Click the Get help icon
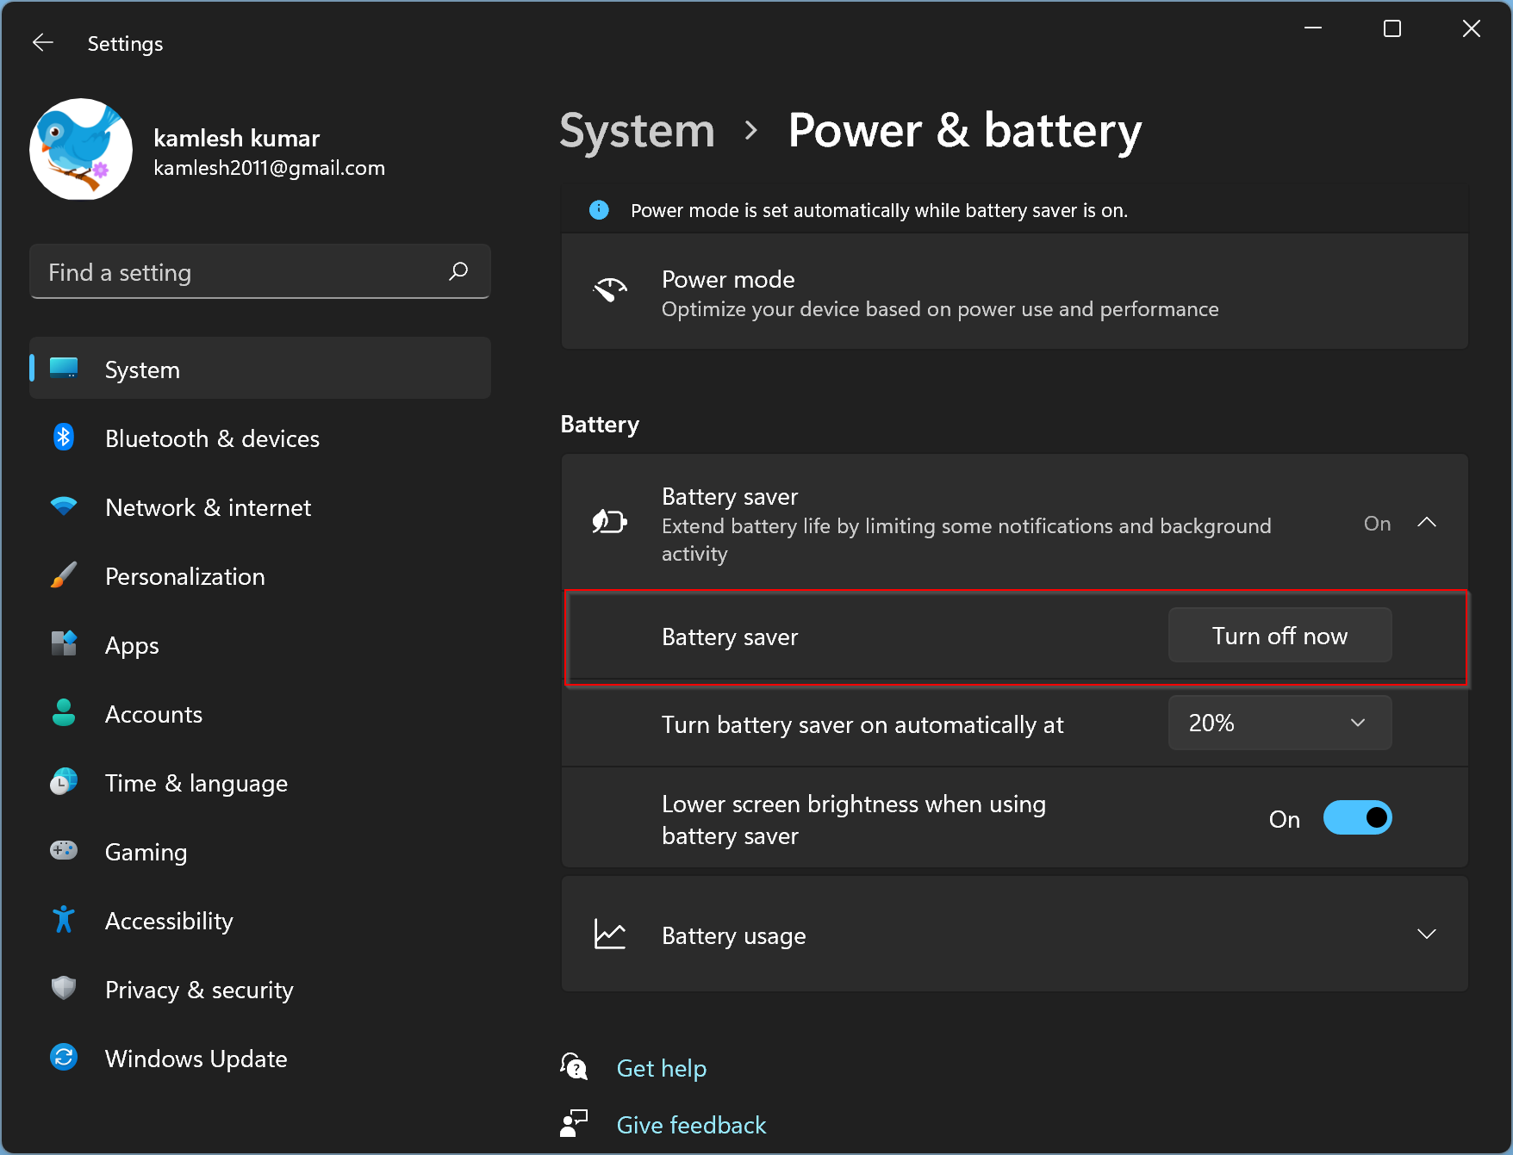Screen dimensions: 1513x1155 point(574,1066)
